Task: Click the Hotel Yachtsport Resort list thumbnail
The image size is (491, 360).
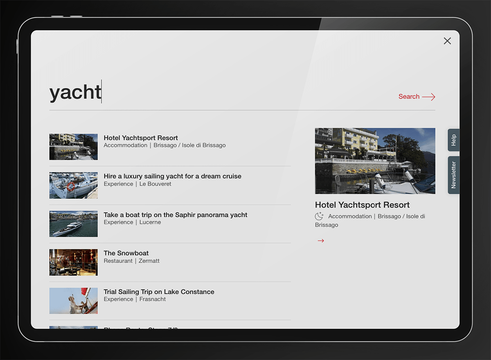Action: (x=74, y=147)
